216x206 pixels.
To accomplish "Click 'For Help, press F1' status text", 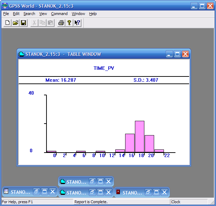I will tap(17, 202).
